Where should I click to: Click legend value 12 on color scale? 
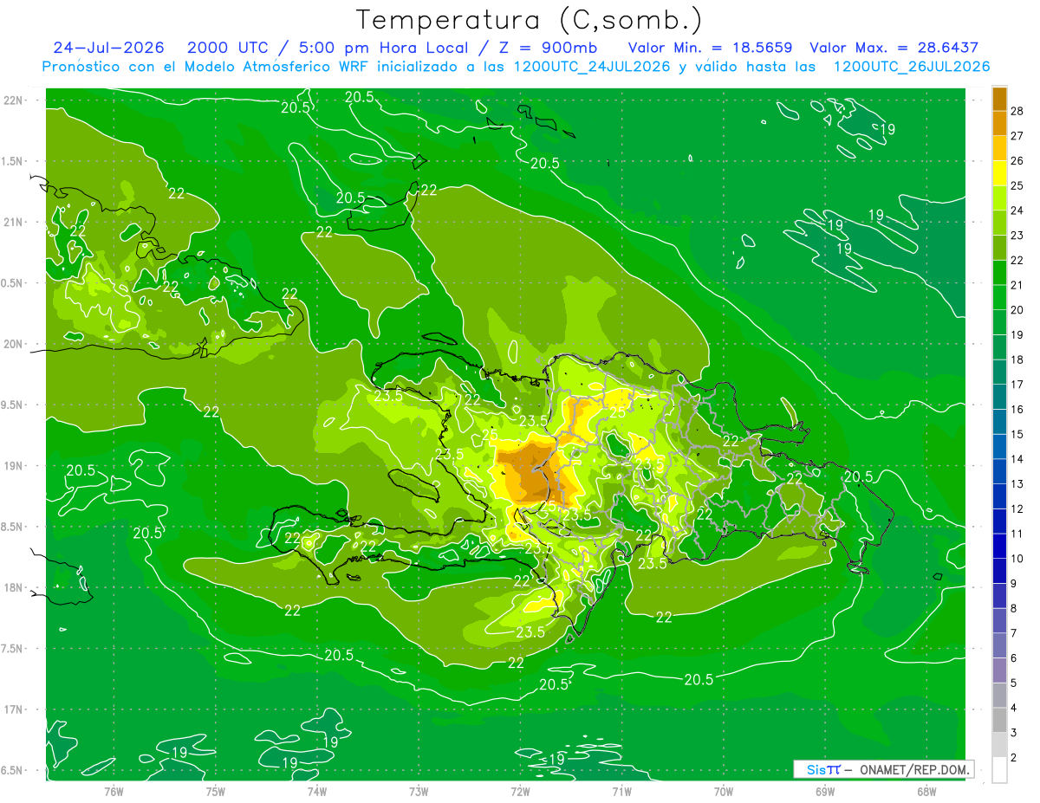(1017, 509)
